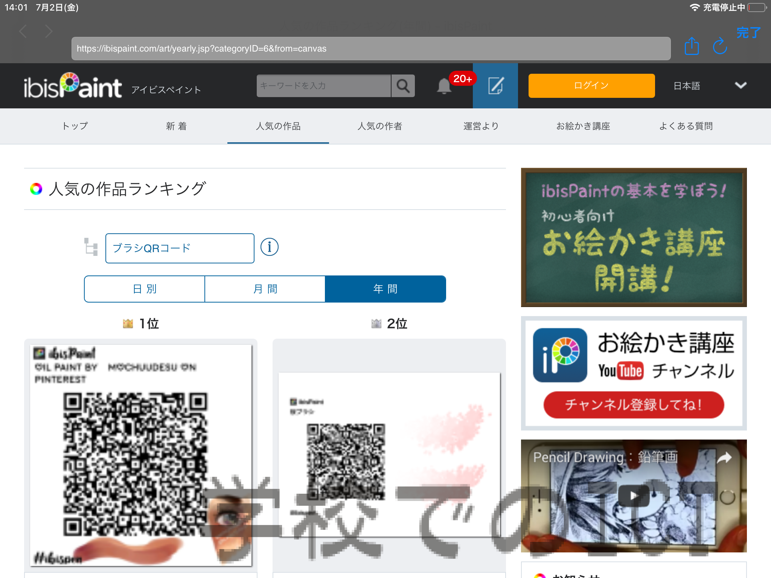This screenshot has width=771, height=578.
Task: Focus the キーワードを入力 search field
Action: click(x=324, y=86)
